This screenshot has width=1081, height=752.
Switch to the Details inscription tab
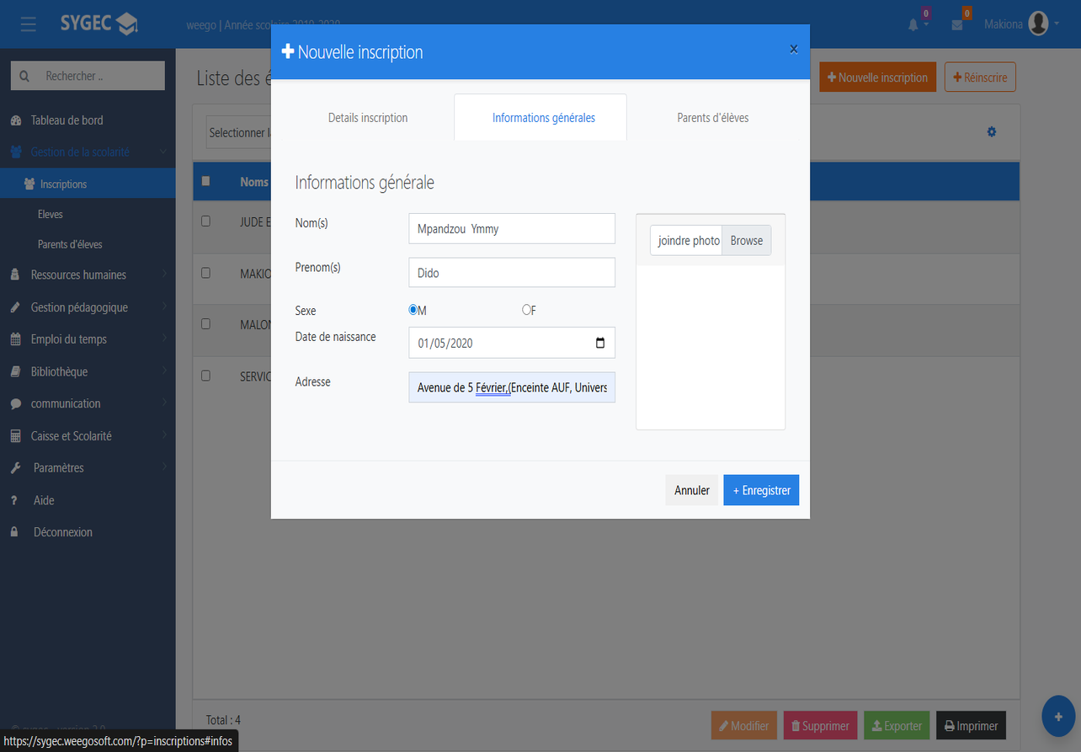pos(368,118)
